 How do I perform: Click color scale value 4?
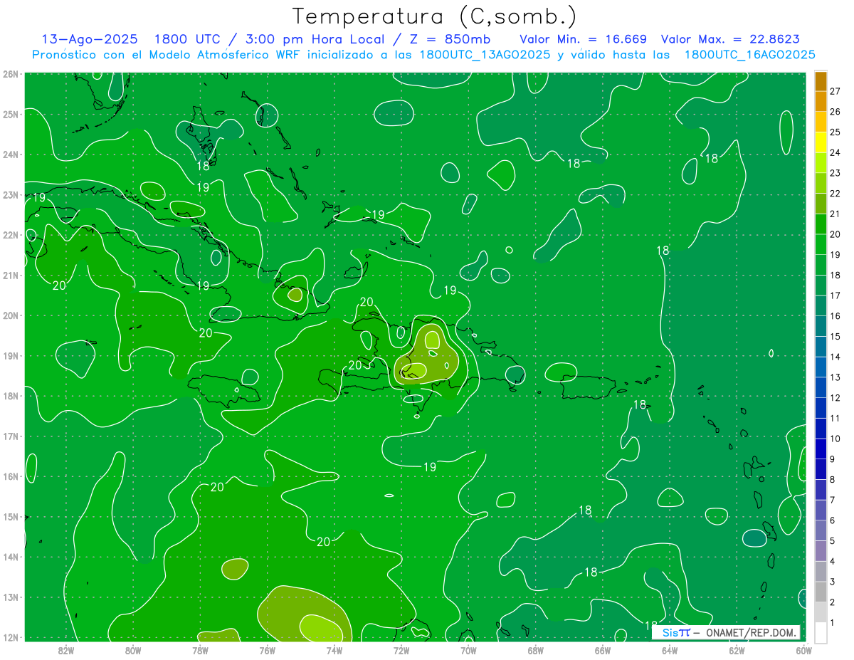click(833, 562)
